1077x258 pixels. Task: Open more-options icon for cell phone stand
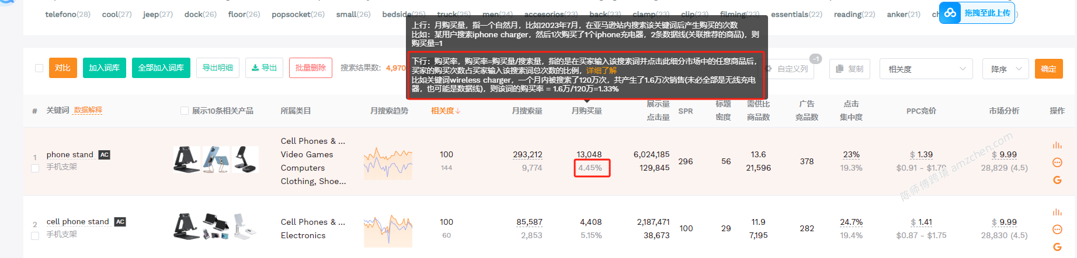pos(1057,229)
